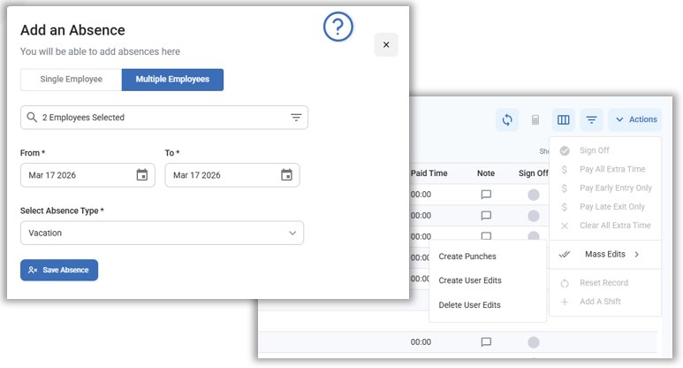Click the Save Absence button
Image resolution: width=683 pixels, height=368 pixels.
59,270
